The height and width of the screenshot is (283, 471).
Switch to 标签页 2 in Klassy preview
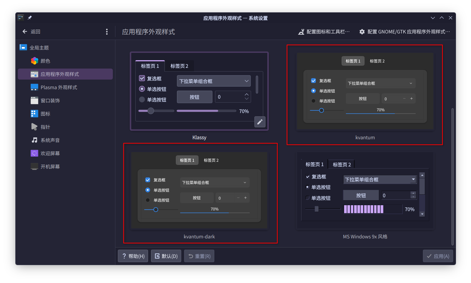[x=179, y=66]
